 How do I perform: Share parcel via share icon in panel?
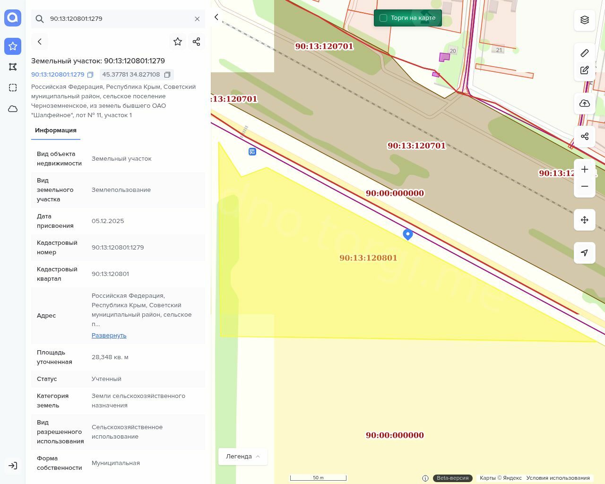click(197, 42)
